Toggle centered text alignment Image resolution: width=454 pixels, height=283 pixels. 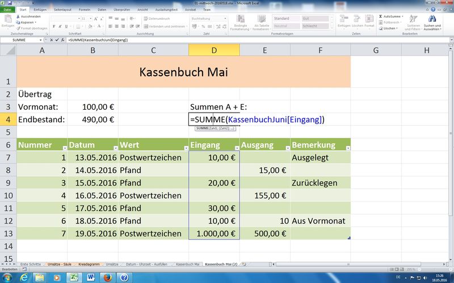click(117, 26)
